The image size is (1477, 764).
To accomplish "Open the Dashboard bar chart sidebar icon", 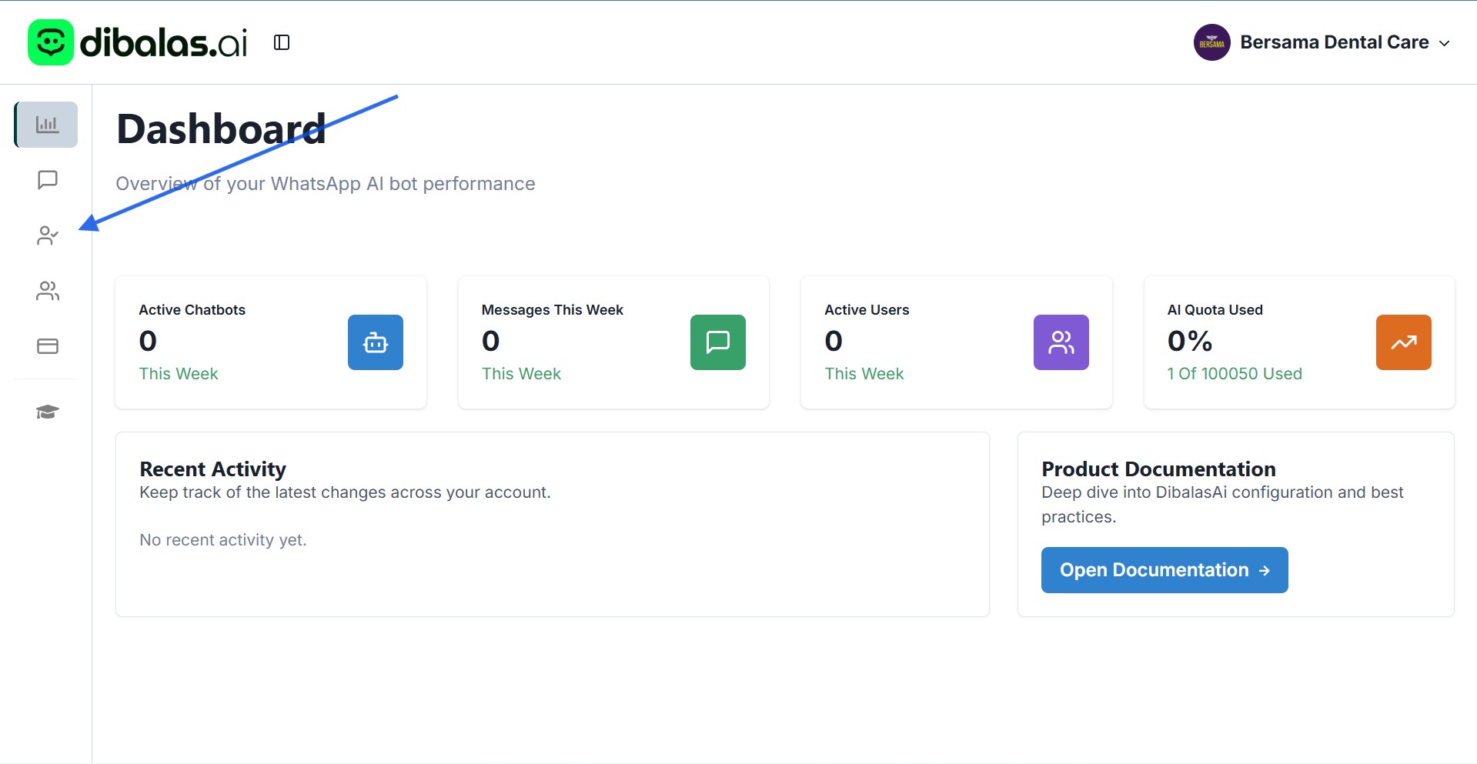I will pyautogui.click(x=47, y=125).
